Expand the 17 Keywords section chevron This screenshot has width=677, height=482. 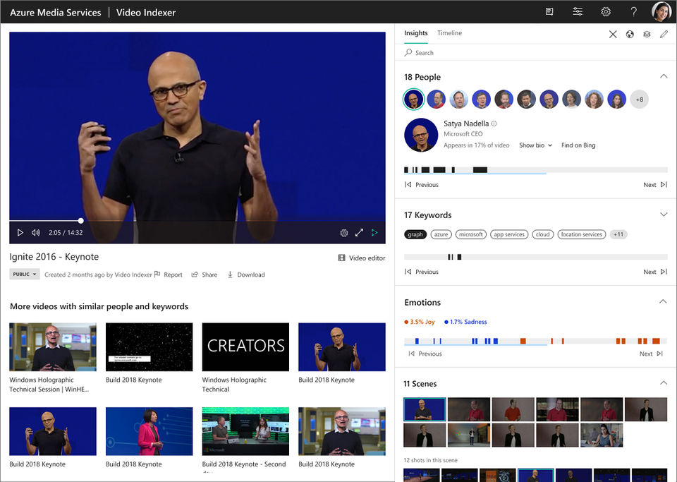(663, 215)
